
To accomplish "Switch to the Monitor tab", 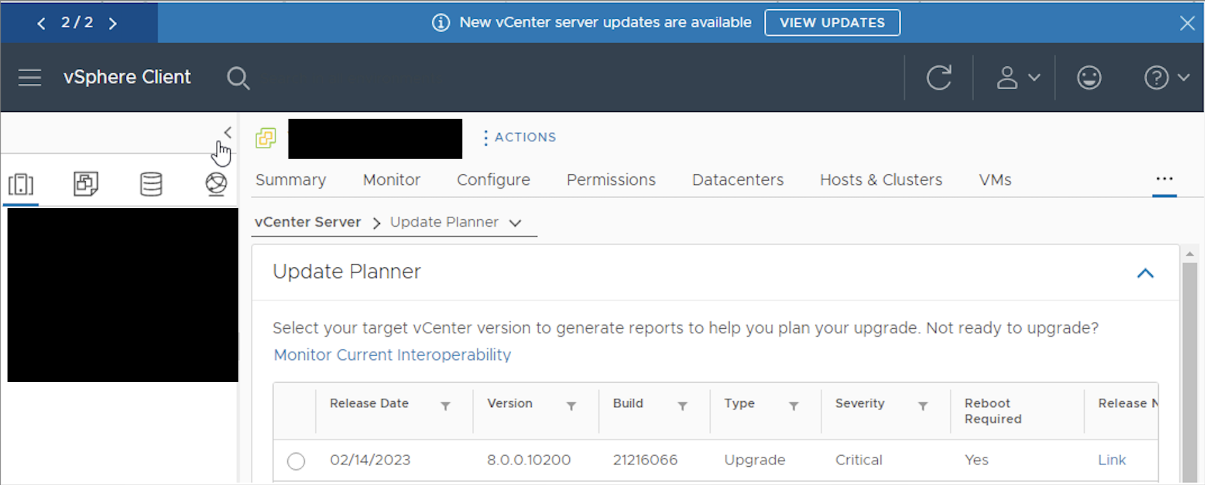I will pos(392,180).
